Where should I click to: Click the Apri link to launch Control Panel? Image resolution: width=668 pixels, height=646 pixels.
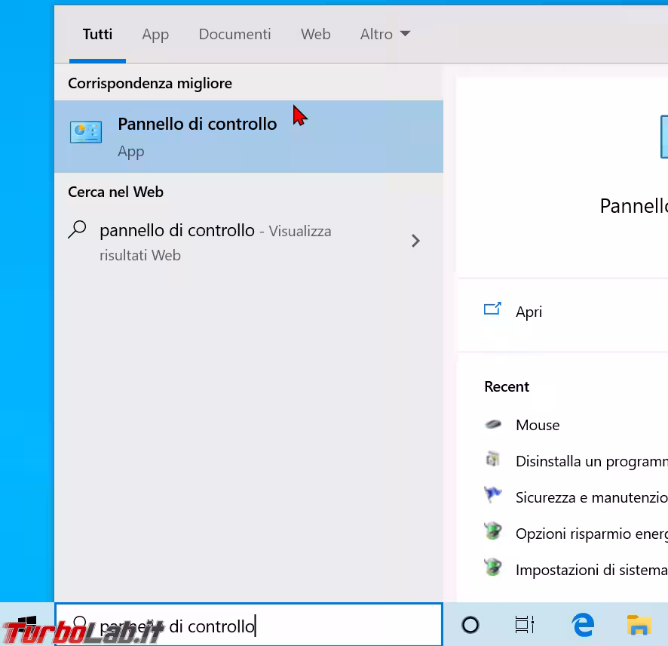(x=529, y=312)
